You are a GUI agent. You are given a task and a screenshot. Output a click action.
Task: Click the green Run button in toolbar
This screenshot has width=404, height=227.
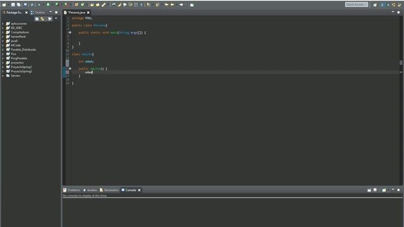[48, 4]
